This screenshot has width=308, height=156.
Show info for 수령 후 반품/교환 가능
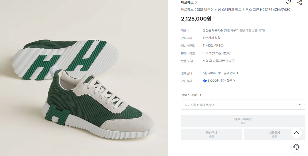coord(233,61)
